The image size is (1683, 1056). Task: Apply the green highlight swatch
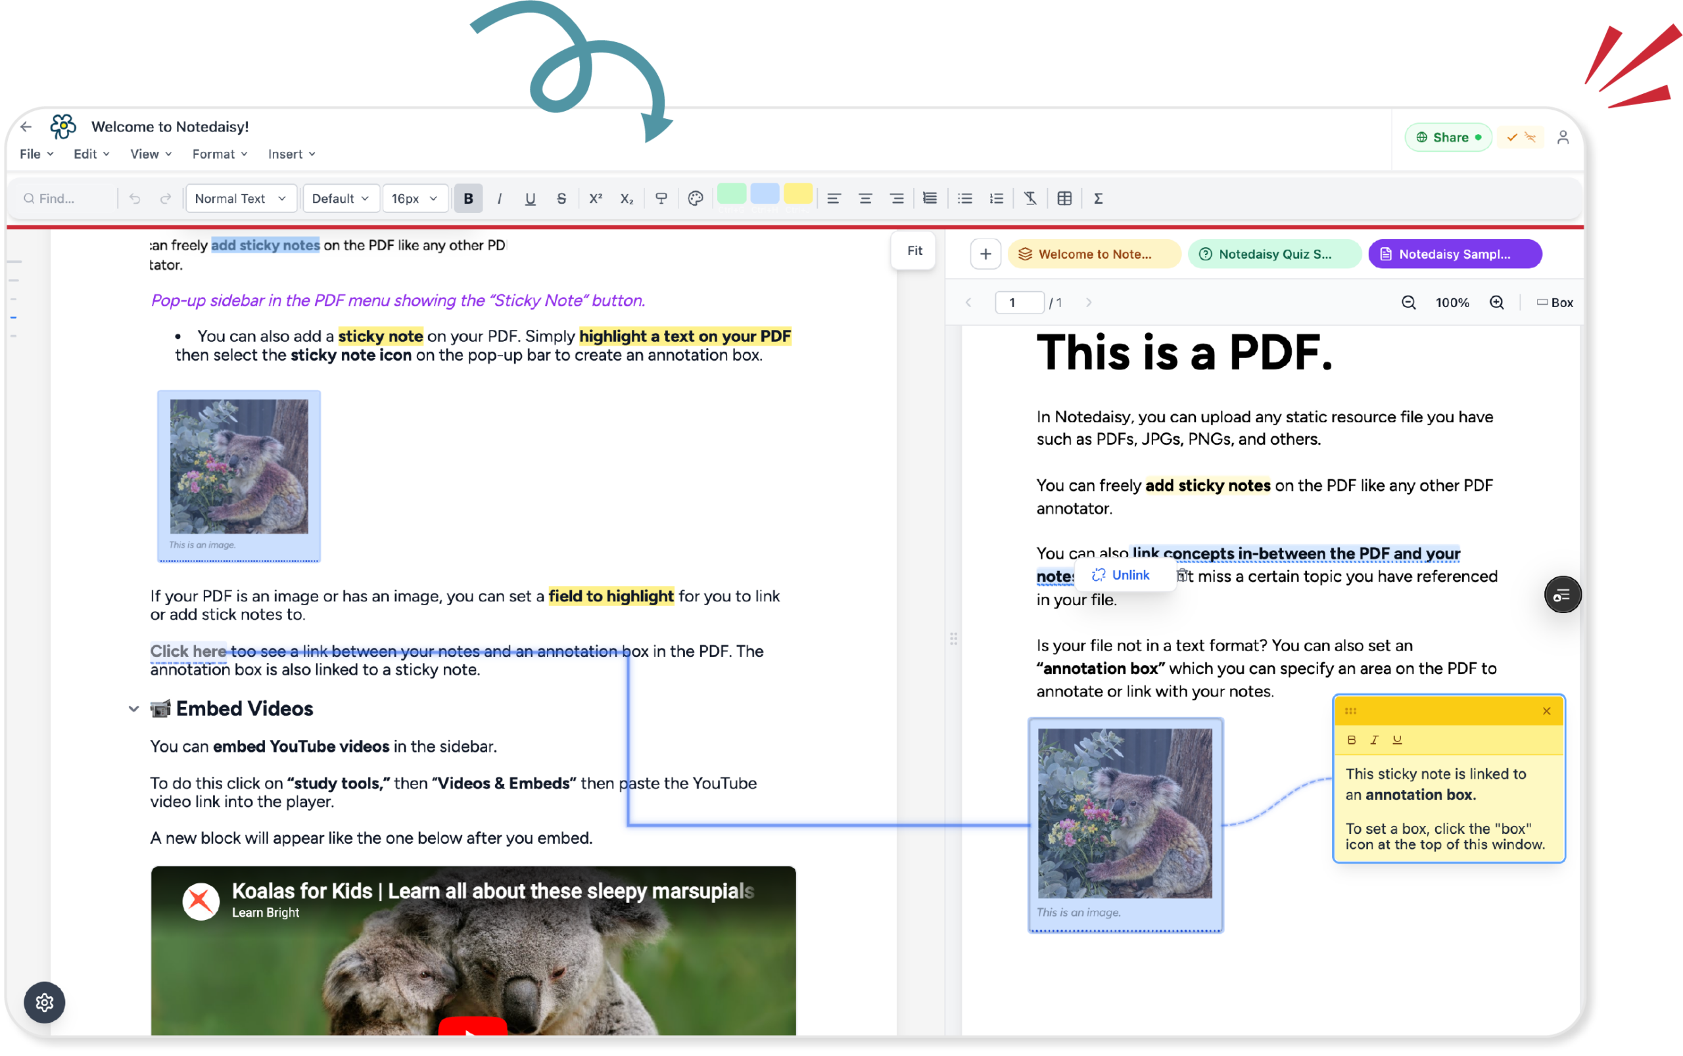click(x=732, y=194)
